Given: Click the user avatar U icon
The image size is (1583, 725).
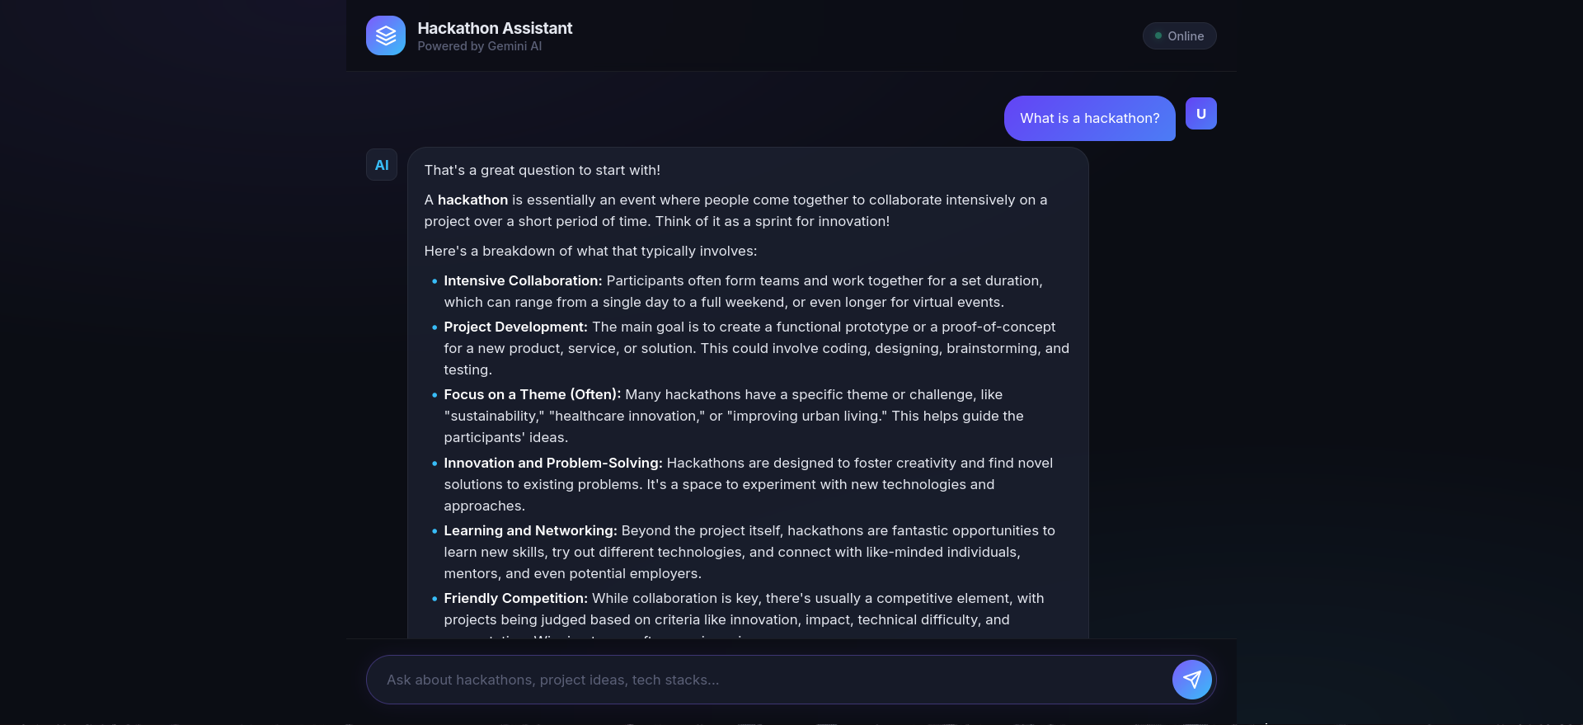Looking at the screenshot, I should coord(1200,114).
